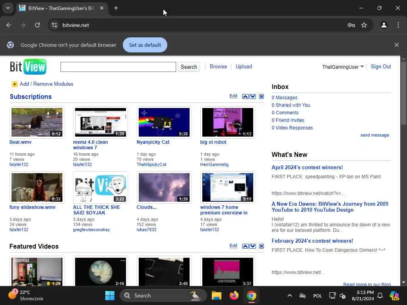Open Add / Remove Modules link
This screenshot has width=407, height=305.
pyautogui.click(x=47, y=84)
